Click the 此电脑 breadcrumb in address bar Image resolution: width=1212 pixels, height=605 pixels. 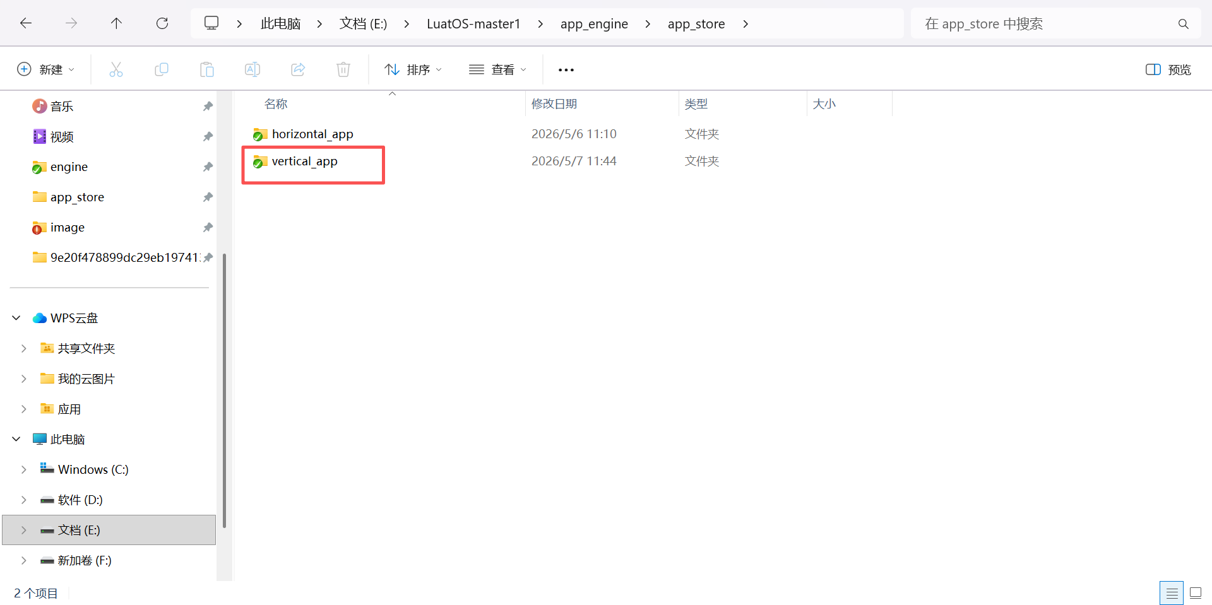(x=280, y=24)
